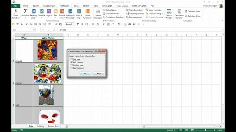Click Calculate Sheet
Viewport: 236px width, 132px height.
[x=192, y=16]
